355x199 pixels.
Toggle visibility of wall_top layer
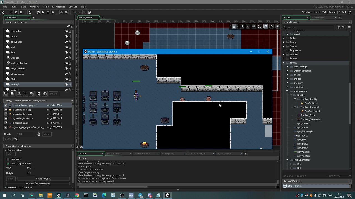(x=66, y=58)
